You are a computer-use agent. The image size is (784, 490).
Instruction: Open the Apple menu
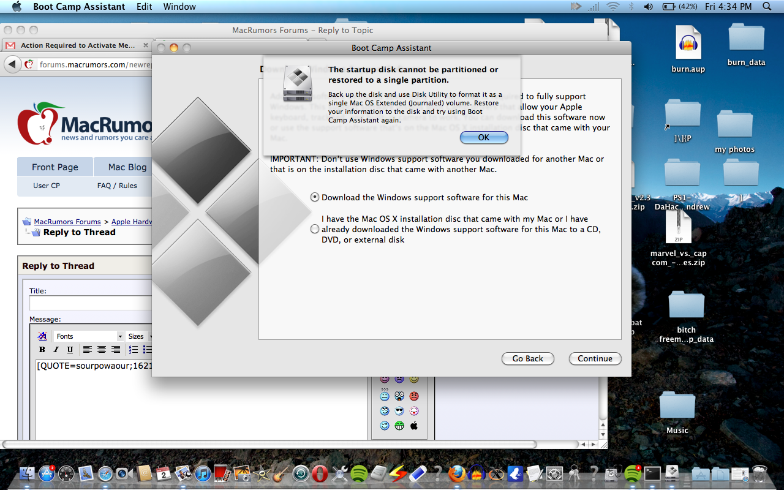point(17,7)
